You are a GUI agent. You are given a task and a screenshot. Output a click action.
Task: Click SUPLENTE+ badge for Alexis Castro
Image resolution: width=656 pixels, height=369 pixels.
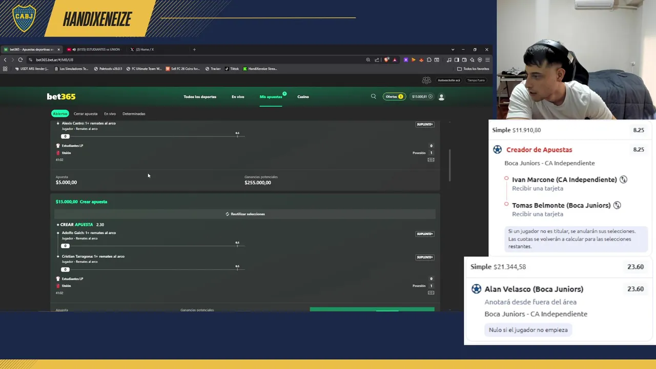tap(425, 124)
